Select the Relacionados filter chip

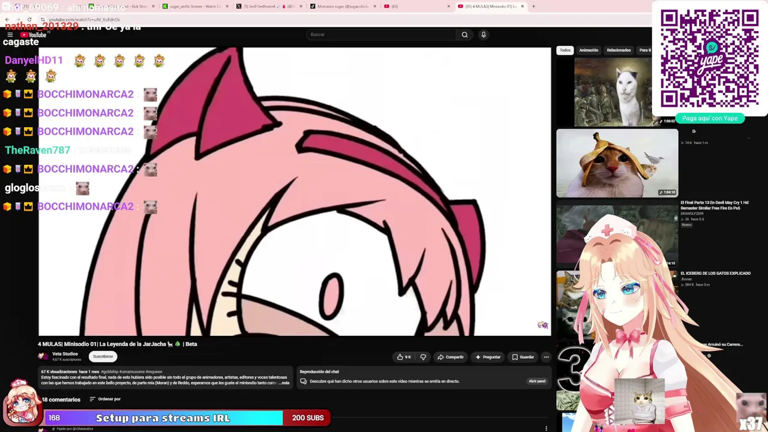point(619,50)
